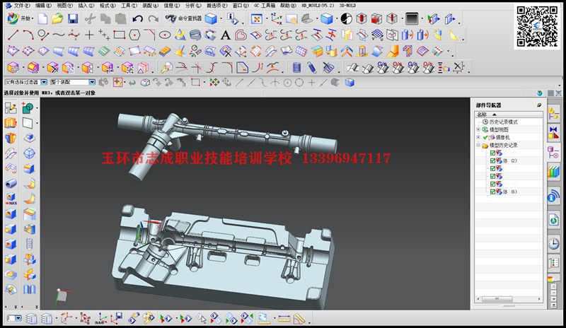
Task: Uncheck the fourth body checkbox under 模型历史记录
Action: (x=492, y=177)
